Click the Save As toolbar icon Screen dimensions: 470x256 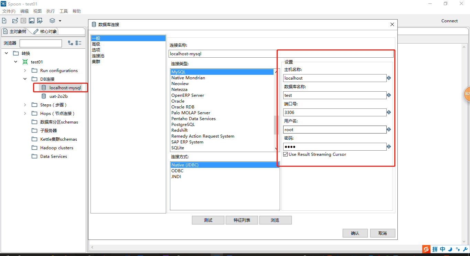coord(40,21)
